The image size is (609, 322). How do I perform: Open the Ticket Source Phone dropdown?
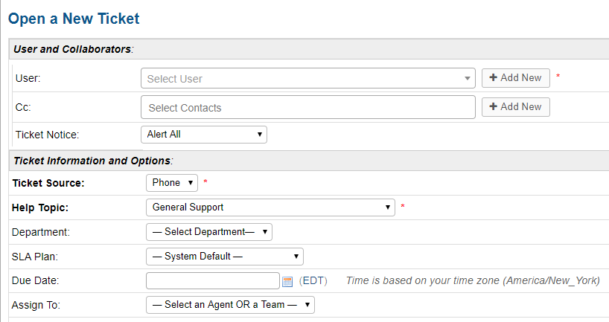tap(172, 183)
